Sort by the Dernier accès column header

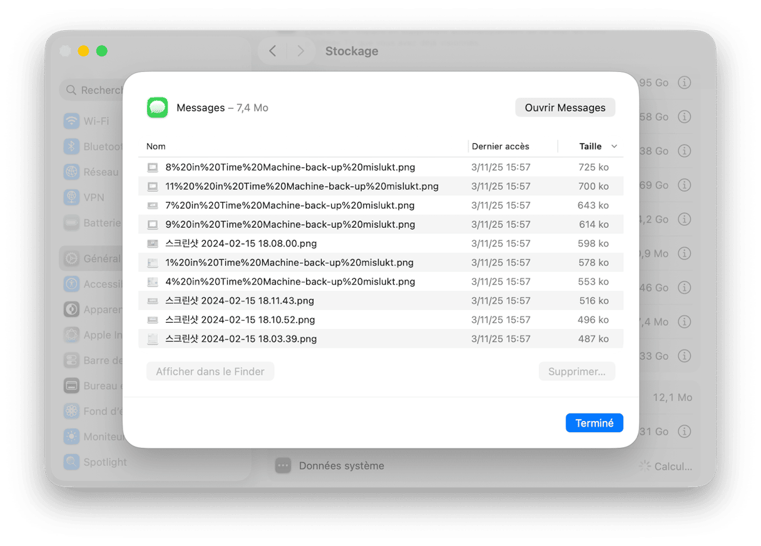tap(501, 146)
